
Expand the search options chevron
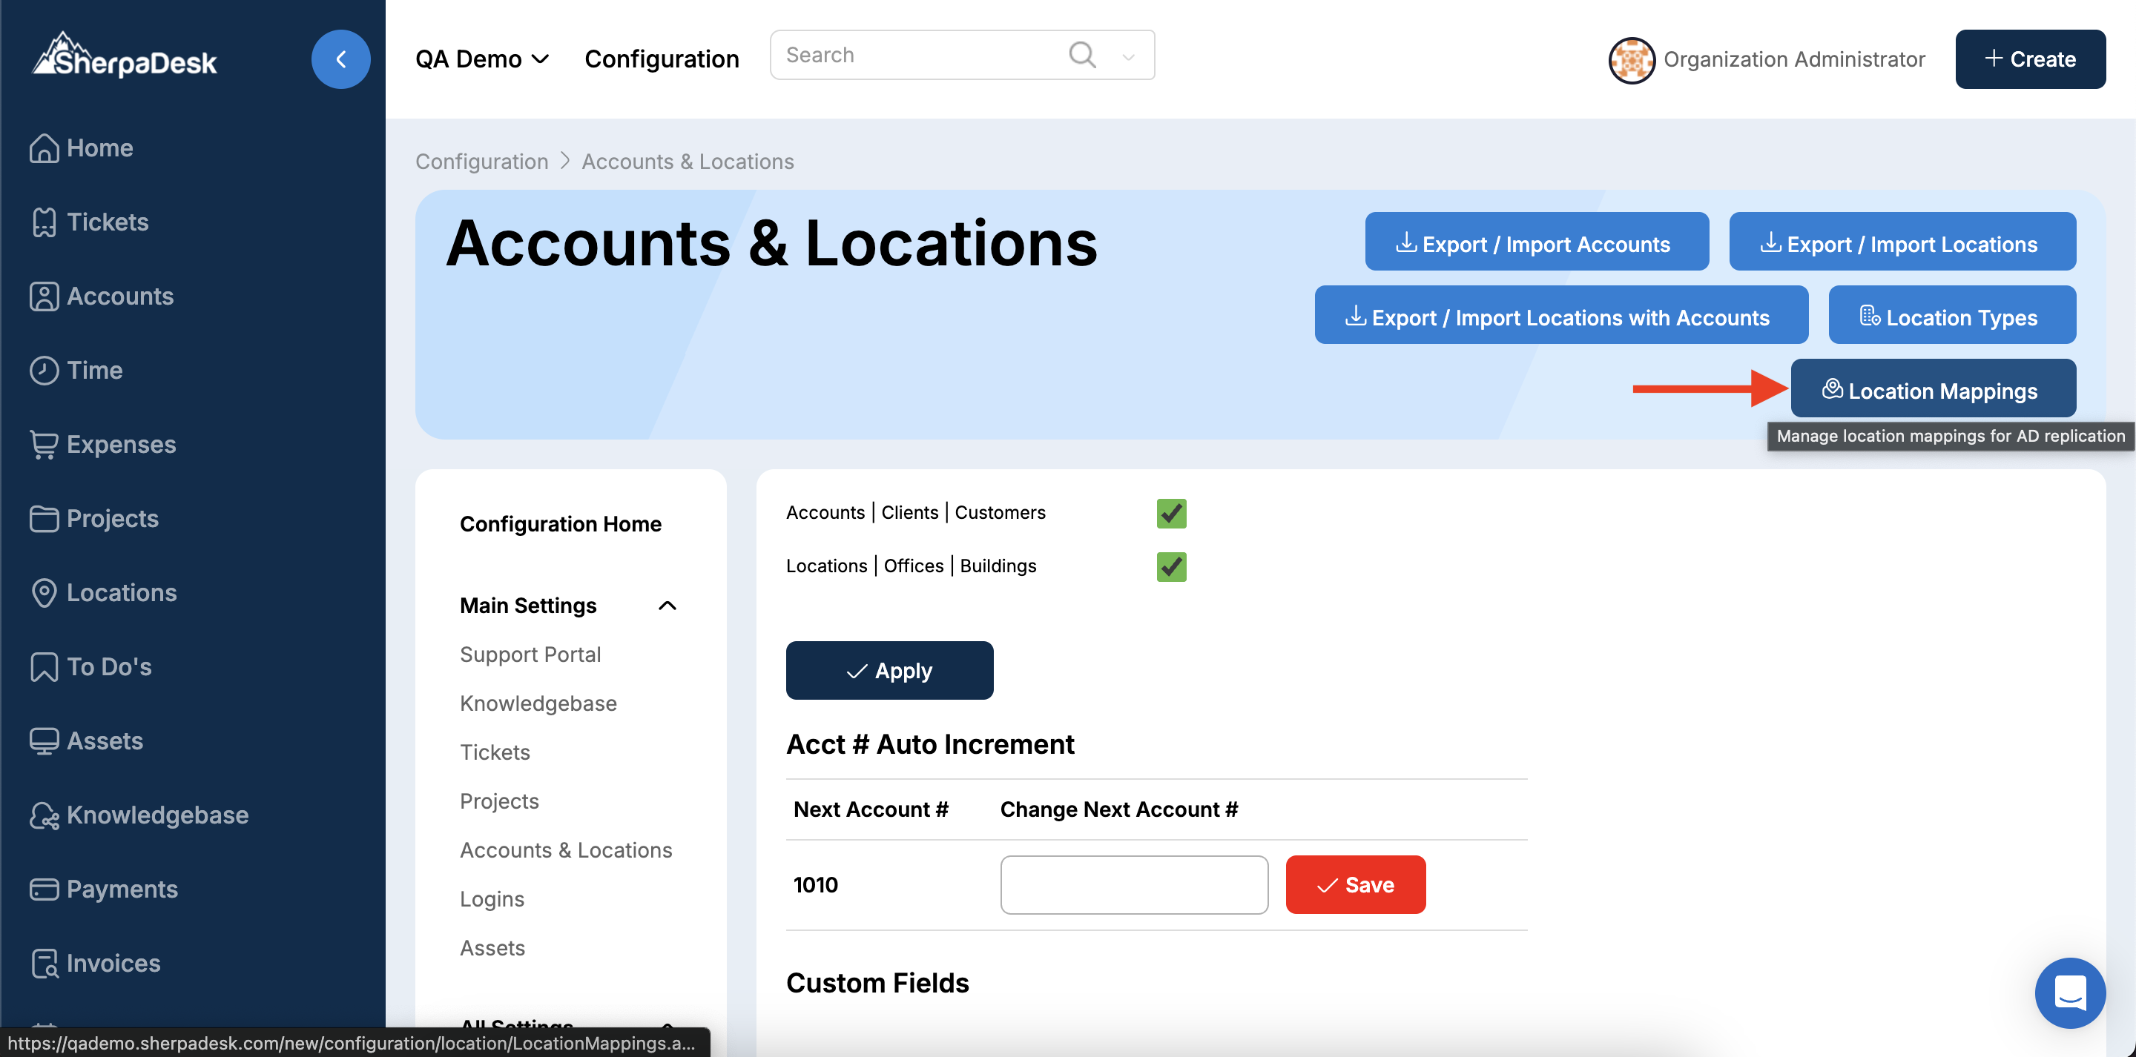(1127, 57)
